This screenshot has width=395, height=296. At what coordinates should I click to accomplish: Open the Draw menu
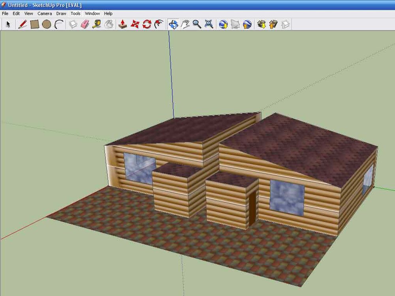coord(61,13)
